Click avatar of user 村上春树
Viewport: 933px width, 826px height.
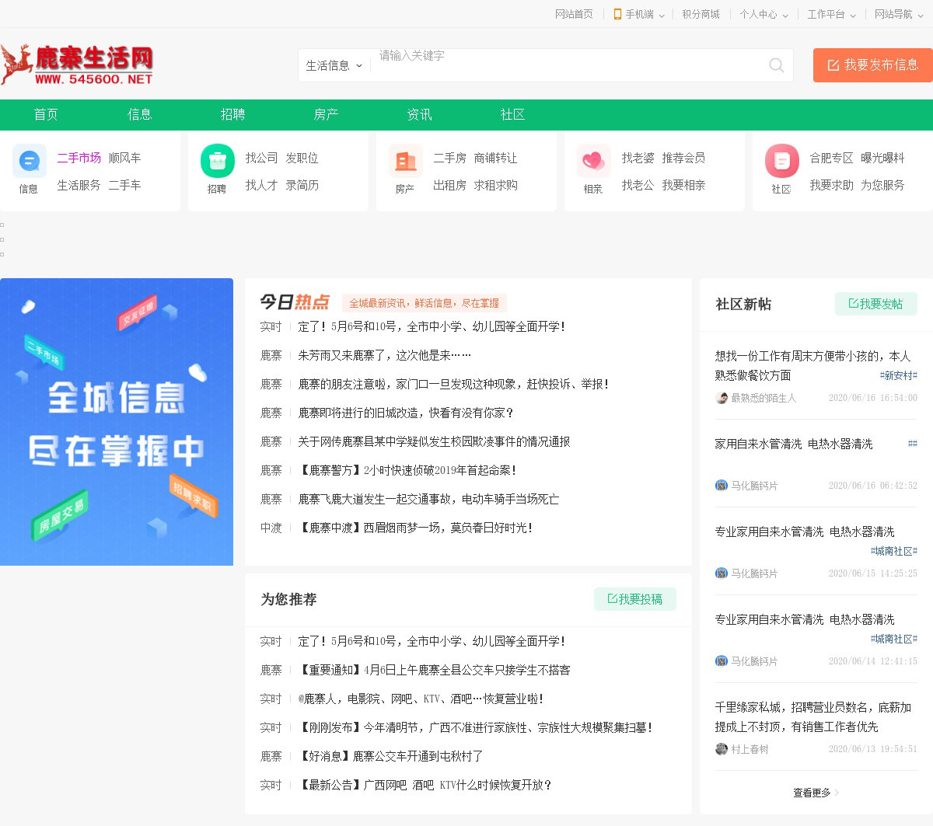point(722,749)
